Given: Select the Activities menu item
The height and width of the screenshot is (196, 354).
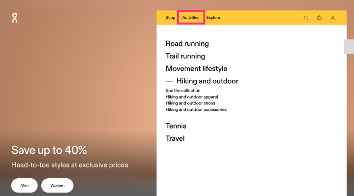Looking at the screenshot, I should coord(191,17).
